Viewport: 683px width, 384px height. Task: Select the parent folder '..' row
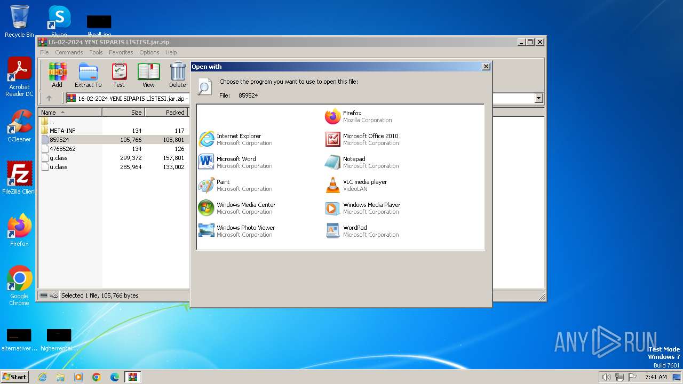coord(114,121)
